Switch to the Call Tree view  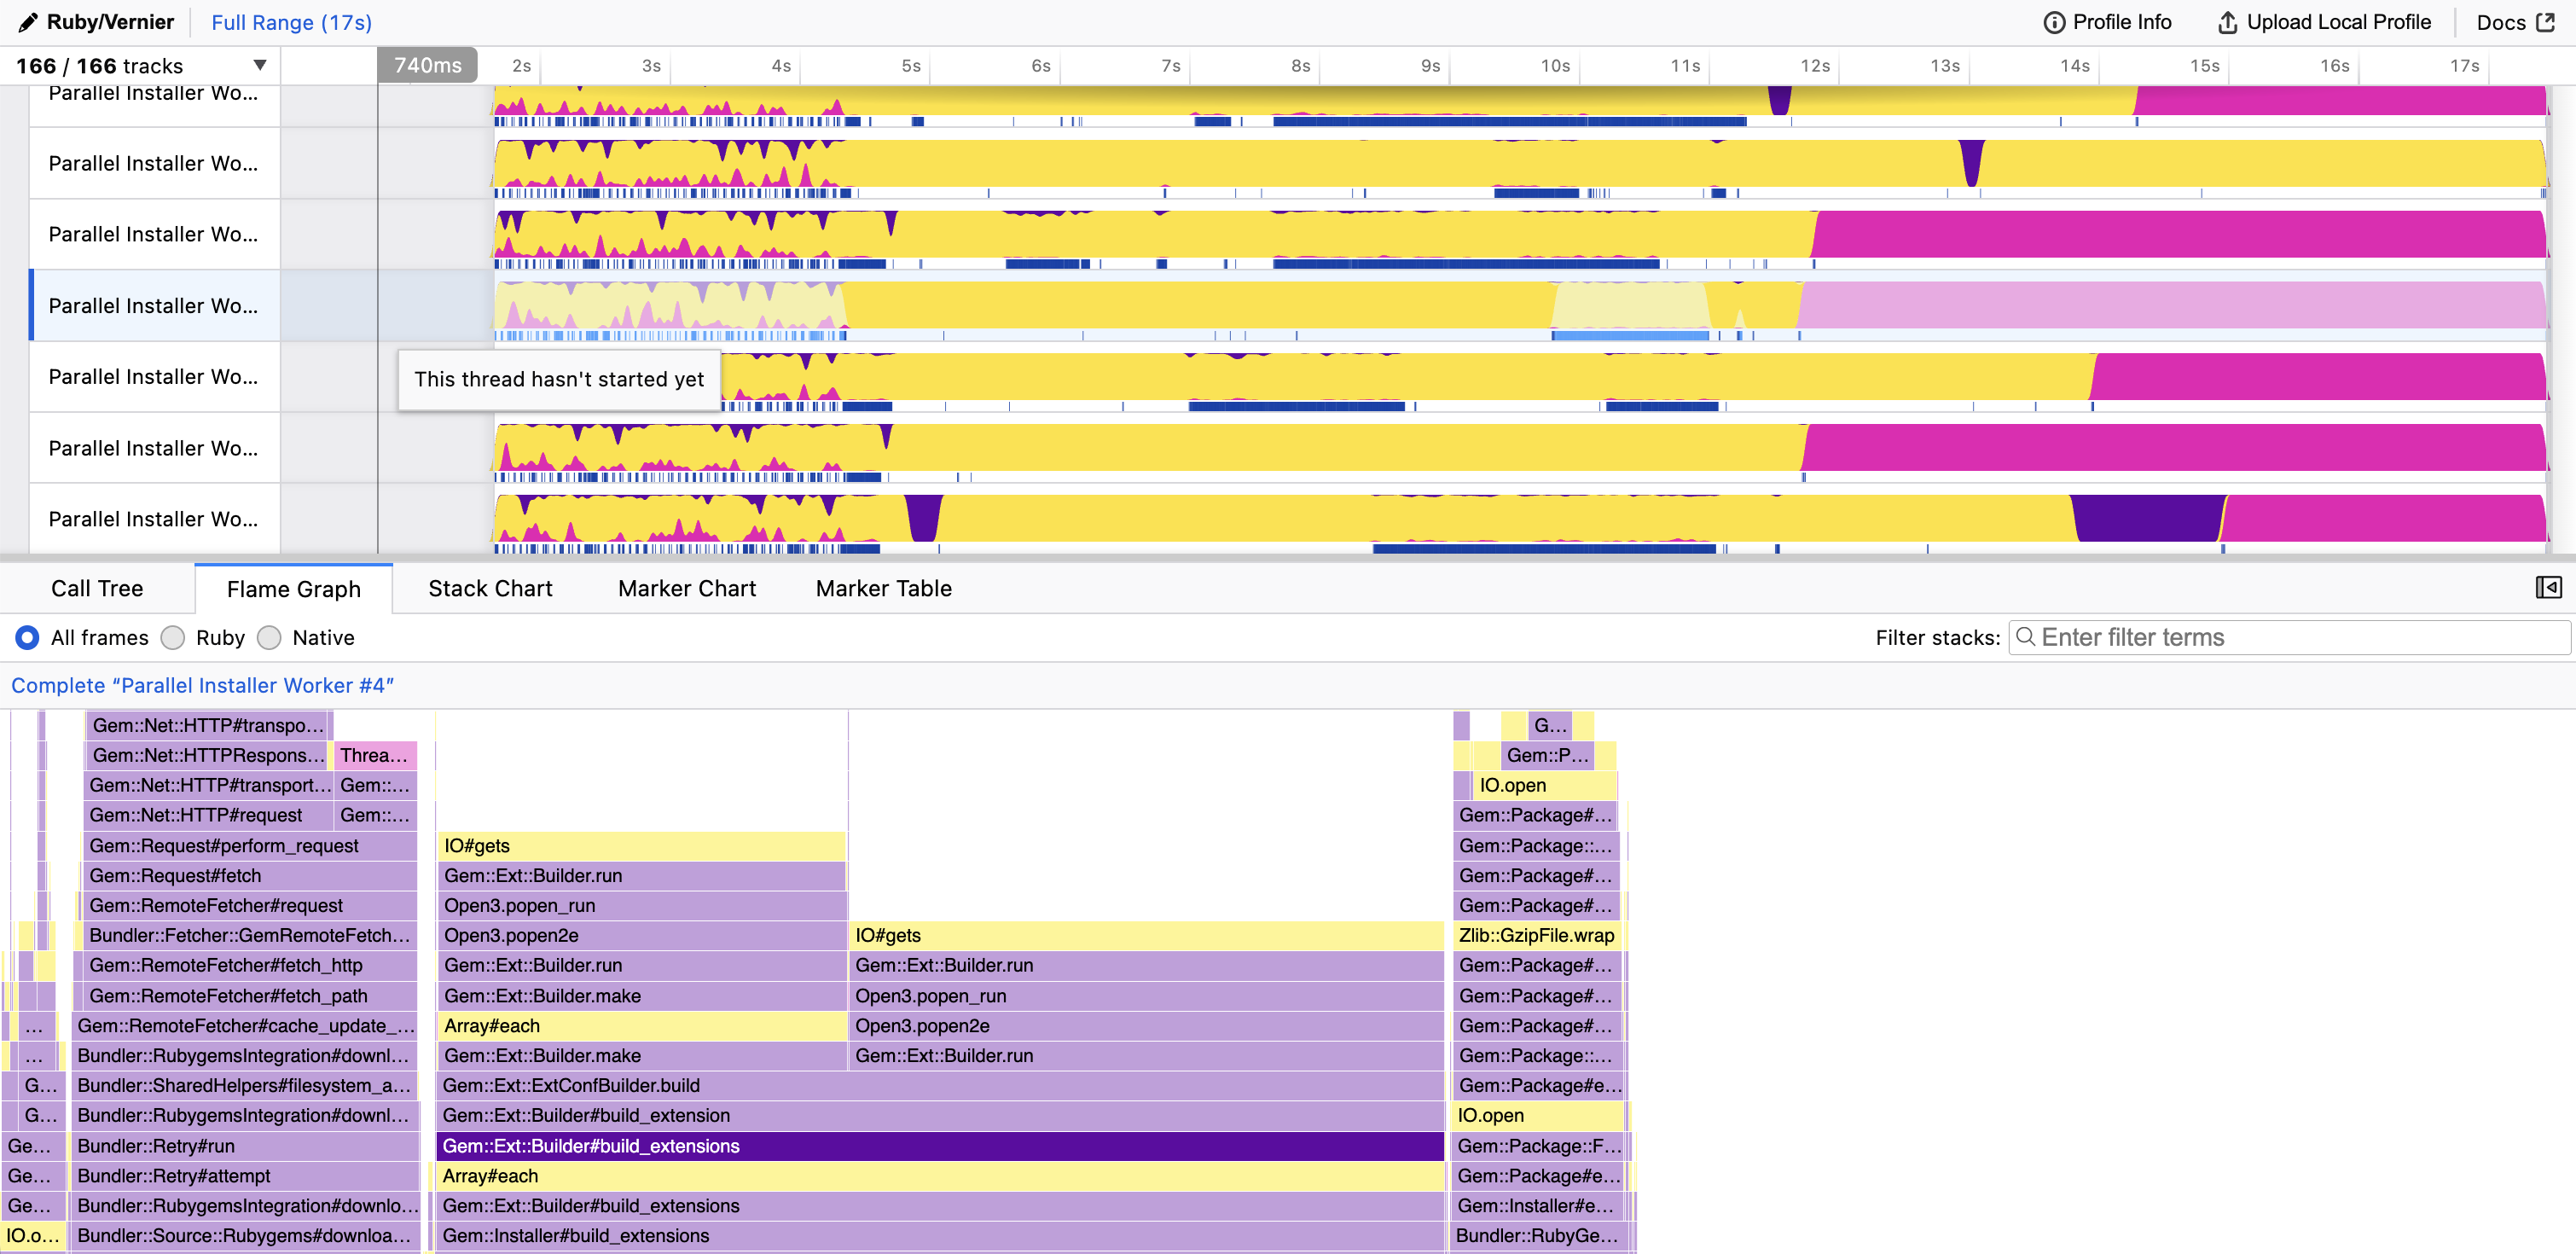point(97,588)
